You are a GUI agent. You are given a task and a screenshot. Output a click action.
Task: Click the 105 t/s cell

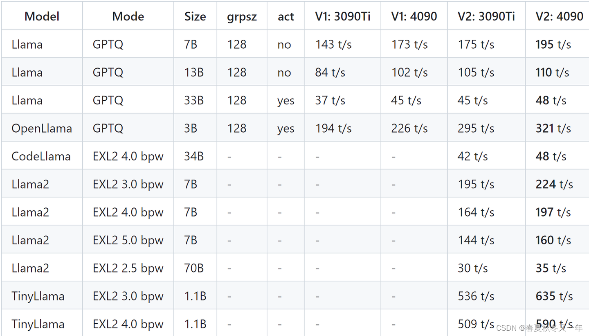coord(486,72)
